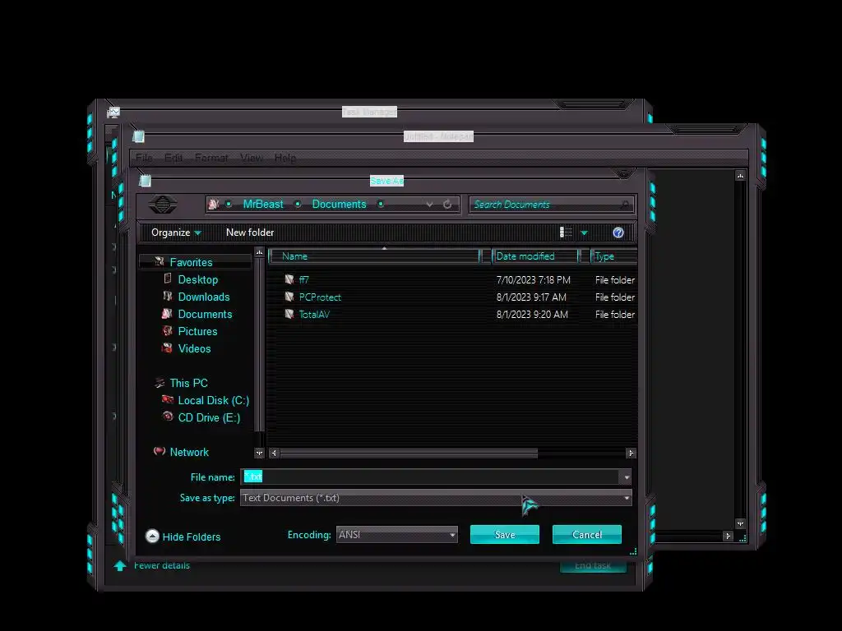842x631 pixels.
Task: Click the CD Drive (E:) disc icon
Action: coord(168,417)
